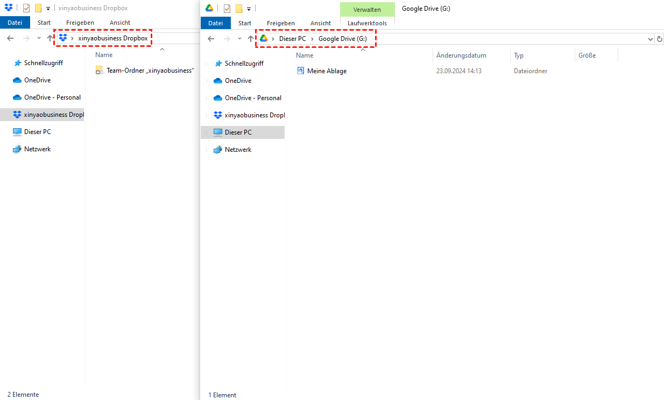This screenshot has height=400, width=664.
Task: Expand Netzwerk in the Google Drive window sidebar
Action: (x=207, y=150)
